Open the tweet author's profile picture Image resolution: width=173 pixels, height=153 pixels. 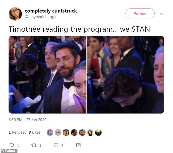tap(15, 14)
